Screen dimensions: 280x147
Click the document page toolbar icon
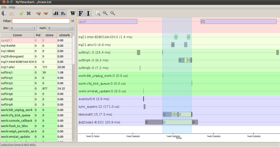pos(12,13)
